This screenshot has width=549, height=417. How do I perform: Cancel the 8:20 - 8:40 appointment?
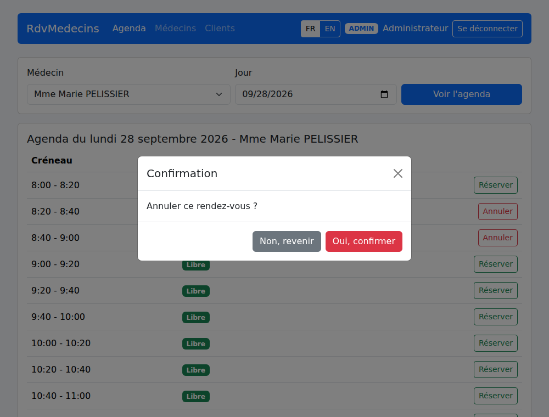(497, 211)
